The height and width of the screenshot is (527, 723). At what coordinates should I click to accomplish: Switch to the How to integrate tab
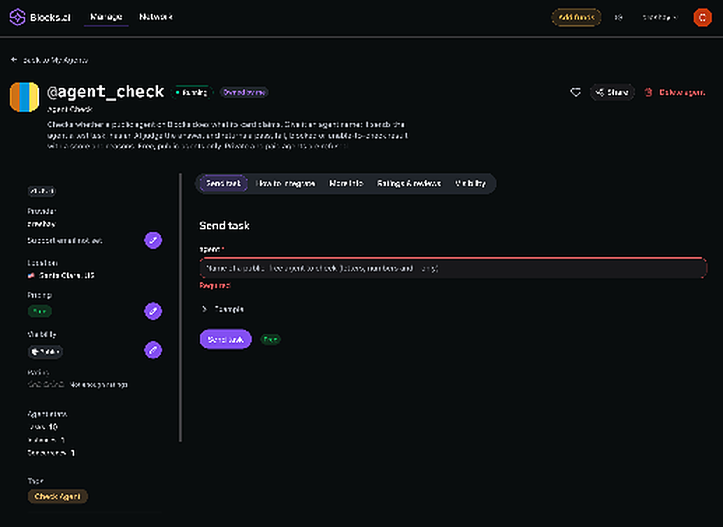285,184
